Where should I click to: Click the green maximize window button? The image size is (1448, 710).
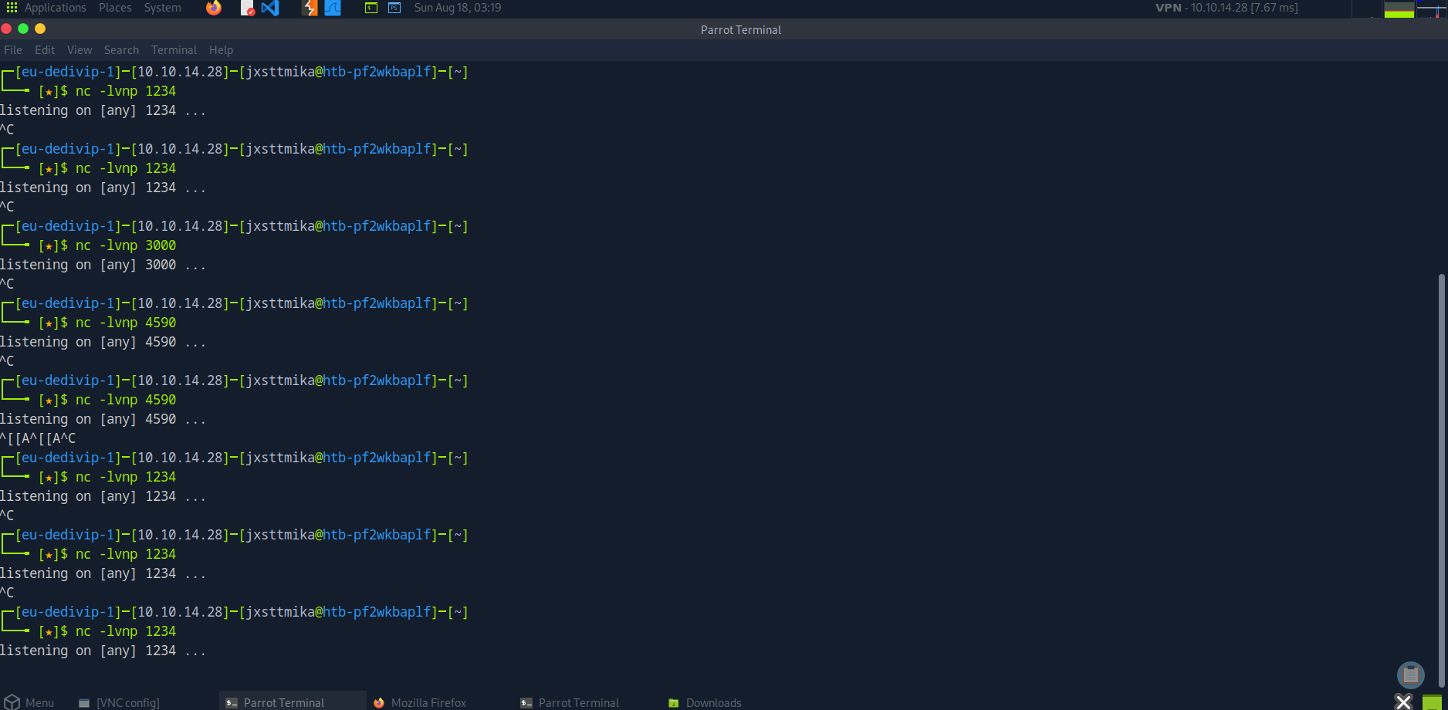click(x=23, y=29)
